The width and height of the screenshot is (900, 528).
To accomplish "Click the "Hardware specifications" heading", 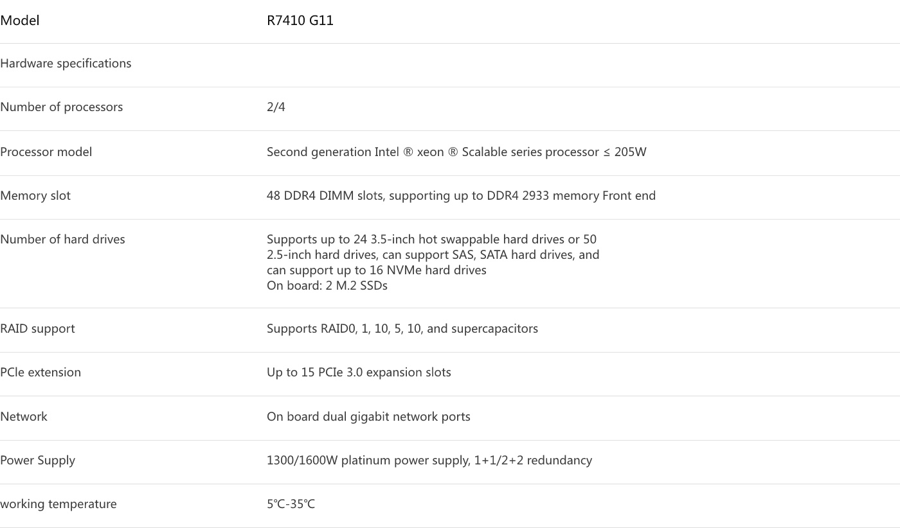I will click(66, 64).
